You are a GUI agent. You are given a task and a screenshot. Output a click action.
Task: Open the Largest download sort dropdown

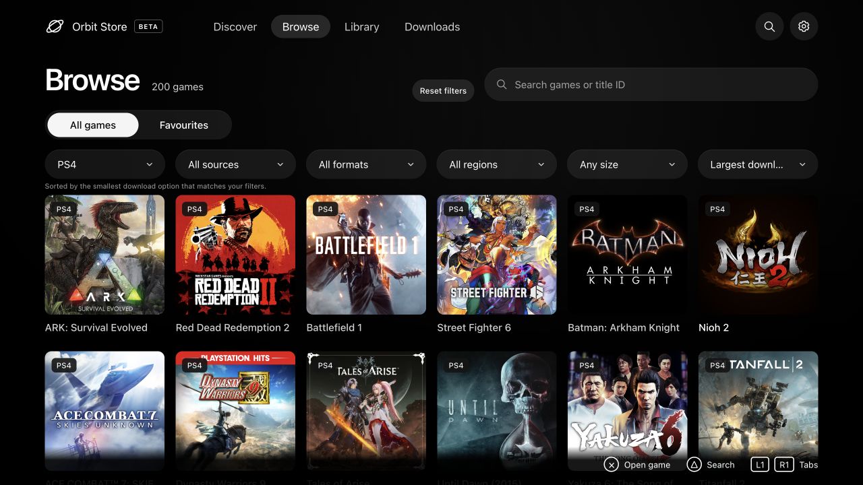(758, 164)
